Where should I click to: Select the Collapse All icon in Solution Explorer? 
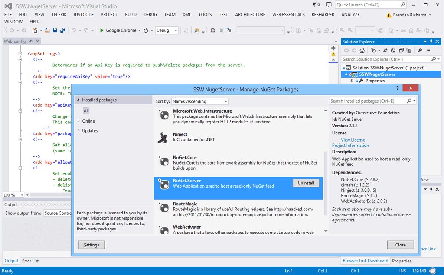(x=401, y=51)
